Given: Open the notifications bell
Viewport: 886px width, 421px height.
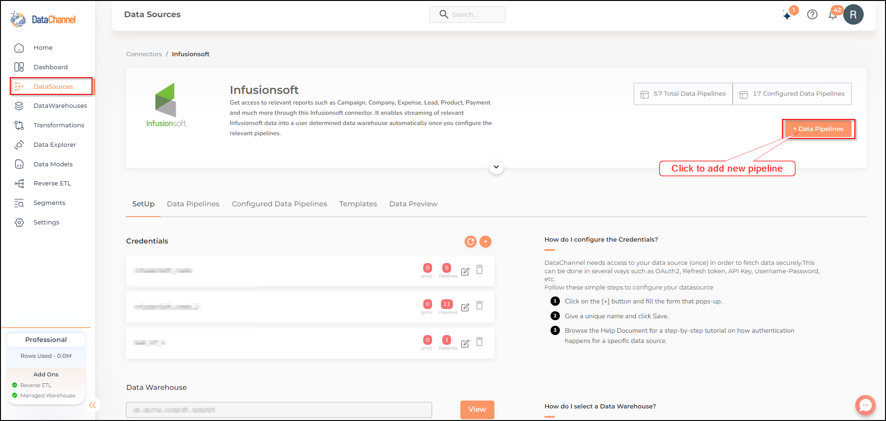Looking at the screenshot, I should pyautogui.click(x=833, y=15).
